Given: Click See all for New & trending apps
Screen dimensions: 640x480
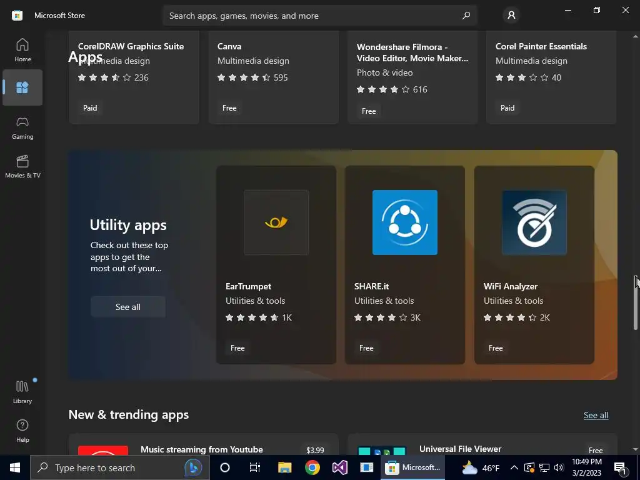Looking at the screenshot, I should (x=596, y=415).
